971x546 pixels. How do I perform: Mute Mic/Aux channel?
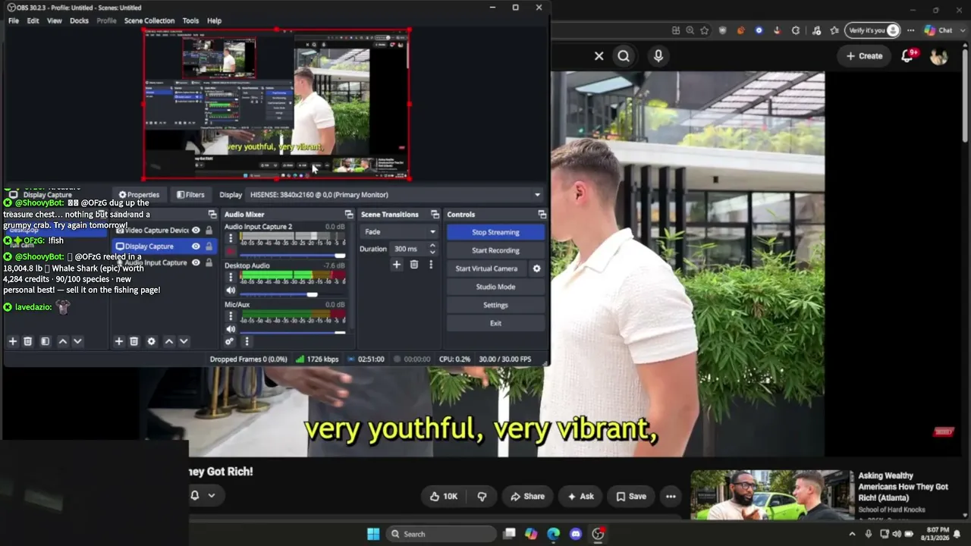(231, 329)
